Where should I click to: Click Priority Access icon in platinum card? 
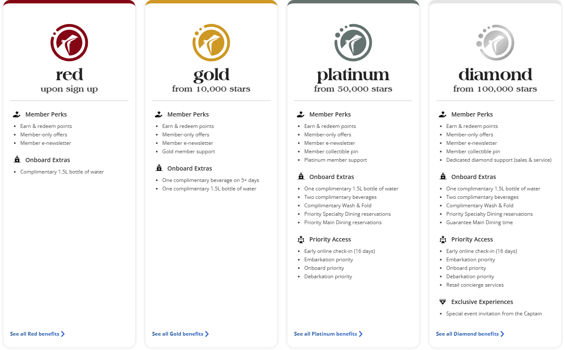pos(301,239)
